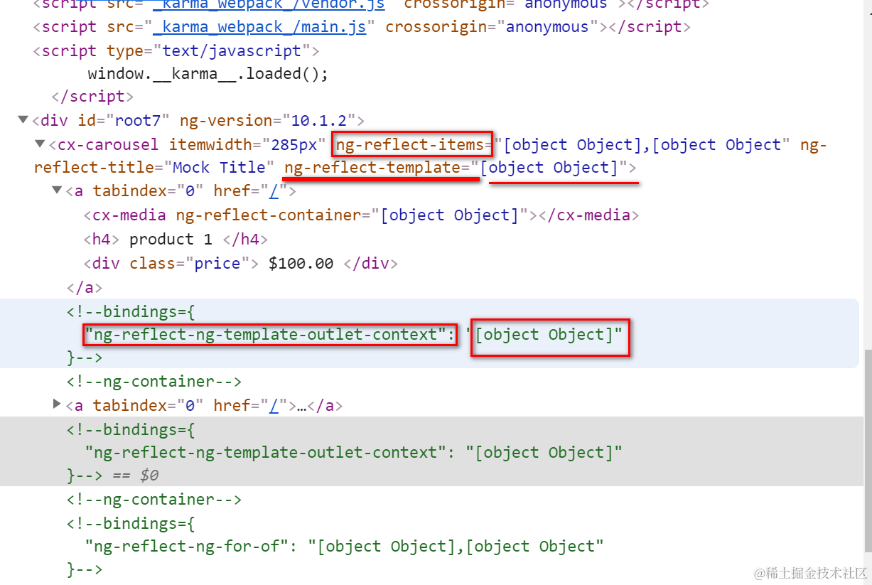Select the closing </a> tag line
This screenshot has width=872, height=585.
[85, 287]
